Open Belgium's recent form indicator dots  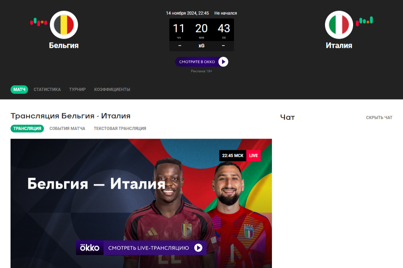click(39, 22)
